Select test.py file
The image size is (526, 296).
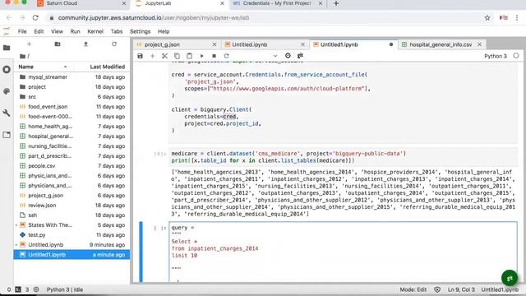pyautogui.click(x=72, y=235)
